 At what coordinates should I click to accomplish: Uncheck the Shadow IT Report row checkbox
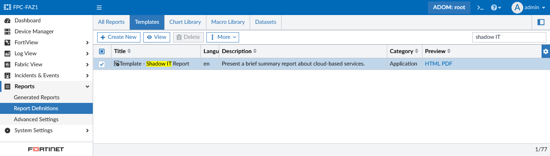102,64
